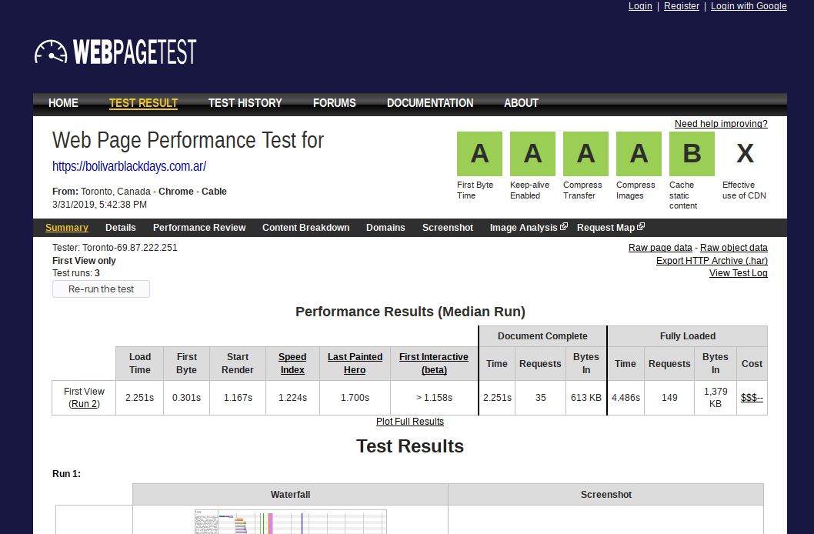Open the Content Breakdown tab
Image resolution: width=814 pixels, height=534 pixels.
305,227
